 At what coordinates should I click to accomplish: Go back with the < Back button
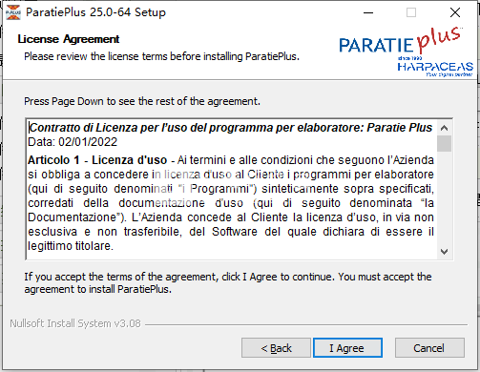[276, 348]
